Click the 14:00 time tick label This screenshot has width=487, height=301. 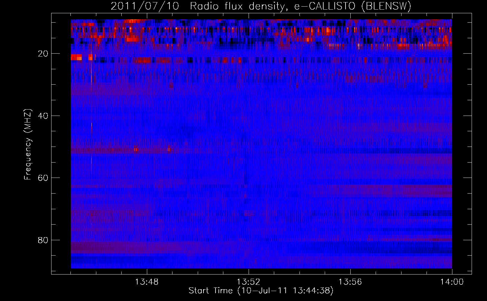tap(452, 282)
